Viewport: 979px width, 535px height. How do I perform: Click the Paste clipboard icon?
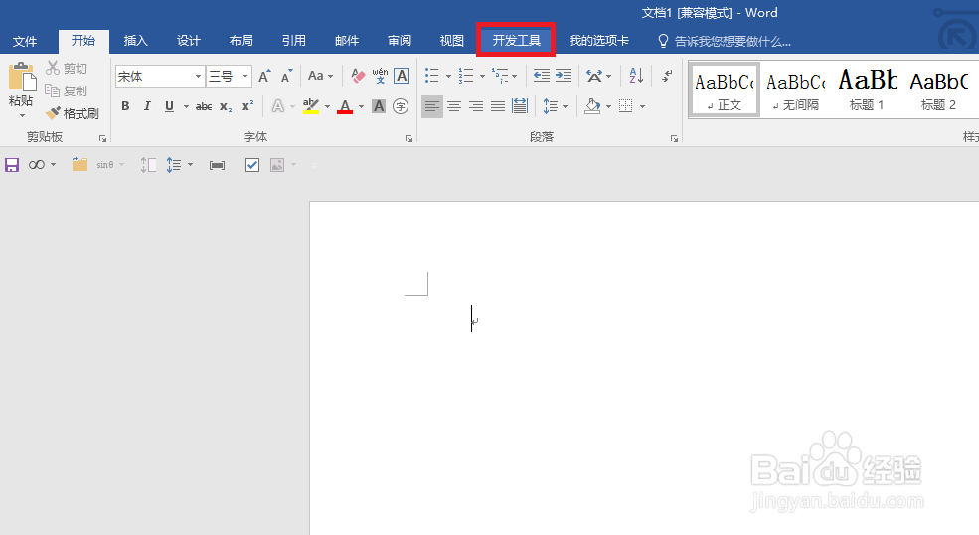(22, 77)
